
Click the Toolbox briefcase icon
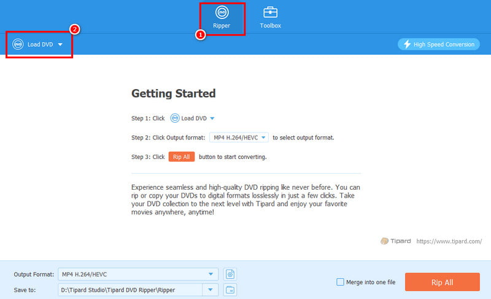coord(270,12)
